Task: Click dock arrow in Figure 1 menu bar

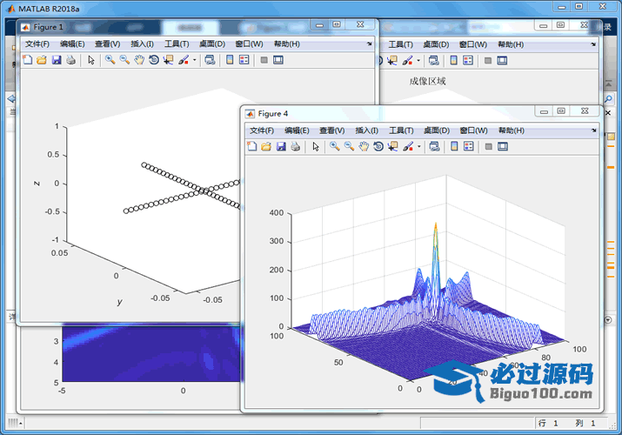Action: (x=370, y=43)
